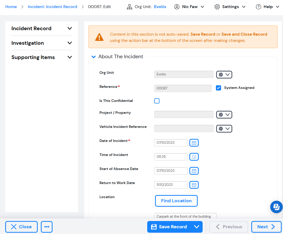This screenshot has height=234, width=283.
Task: Open the Date of Incident calendar picker
Action: [194, 143]
